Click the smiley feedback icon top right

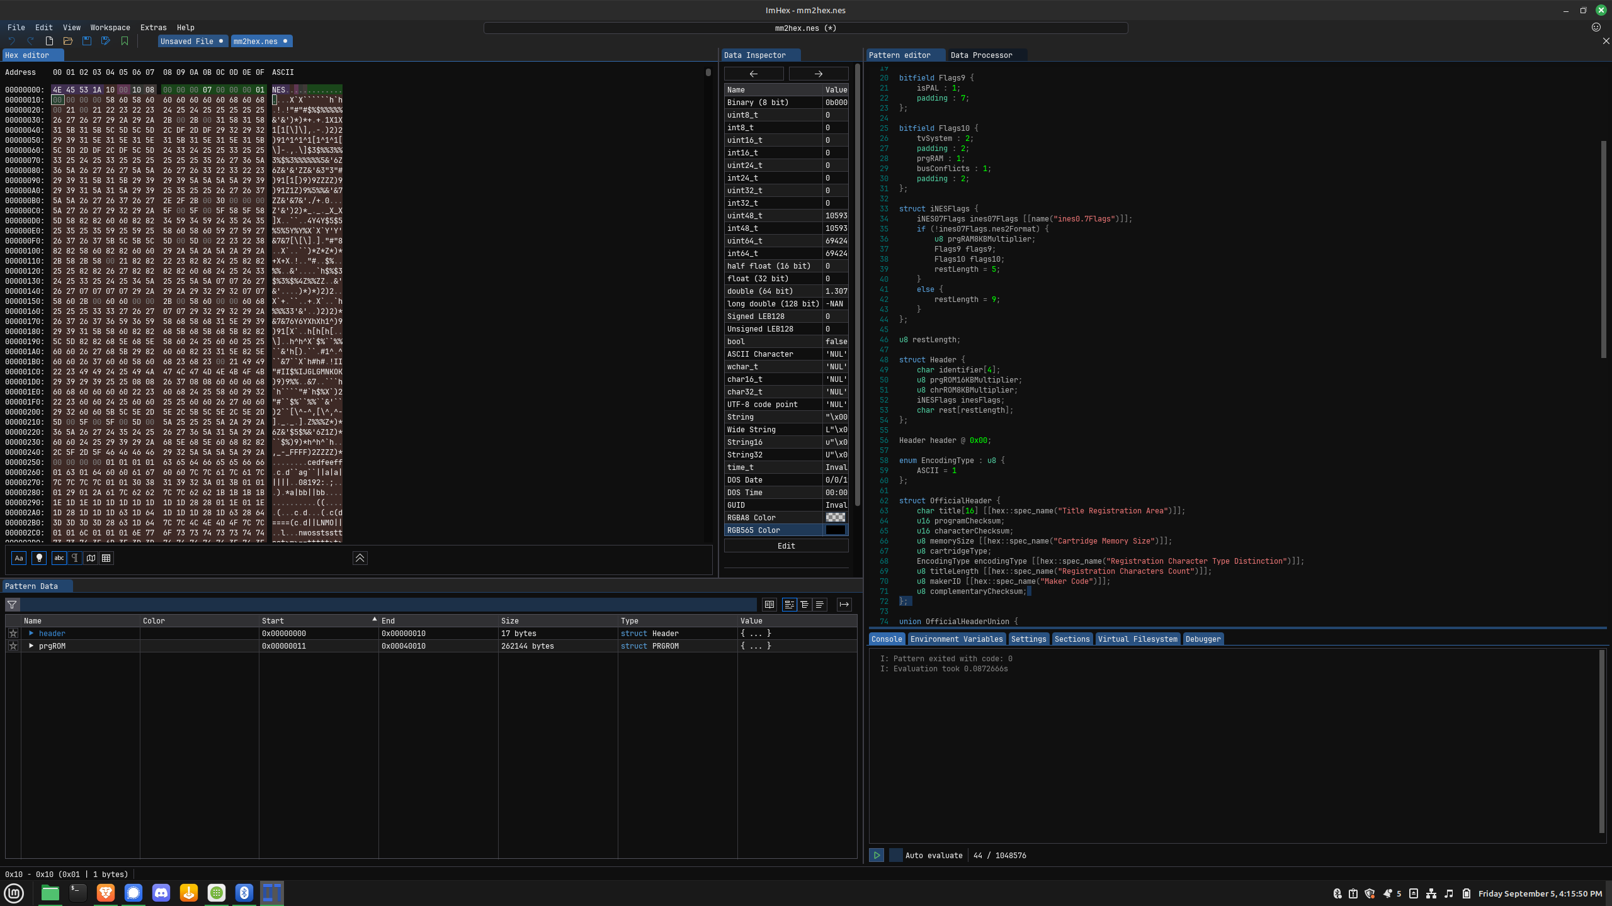[1596, 27]
